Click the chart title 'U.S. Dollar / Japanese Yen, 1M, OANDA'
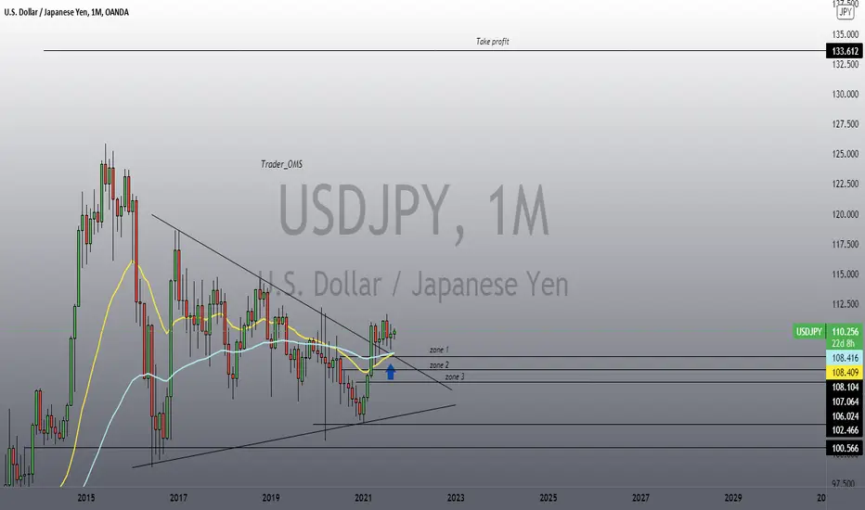Viewport: 865px width, 510px height. pos(67,12)
